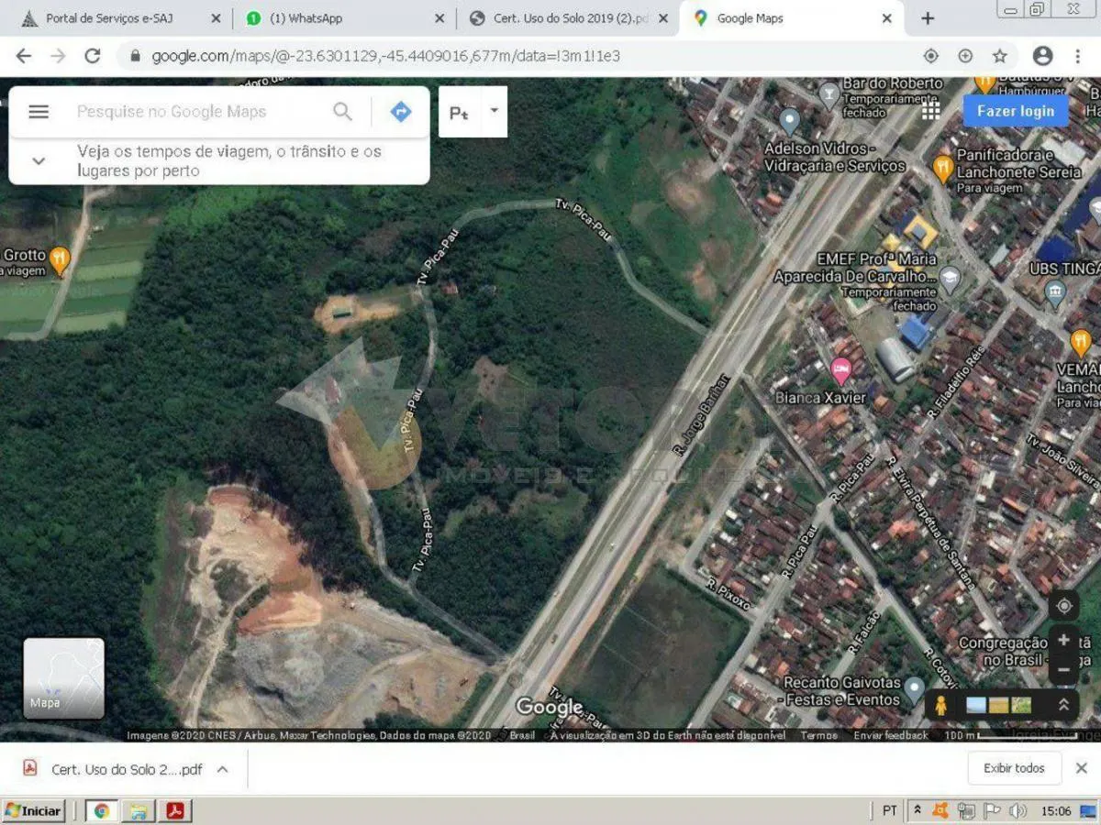Open the volume speaker tray icon
The height and width of the screenshot is (825, 1101).
[1018, 810]
